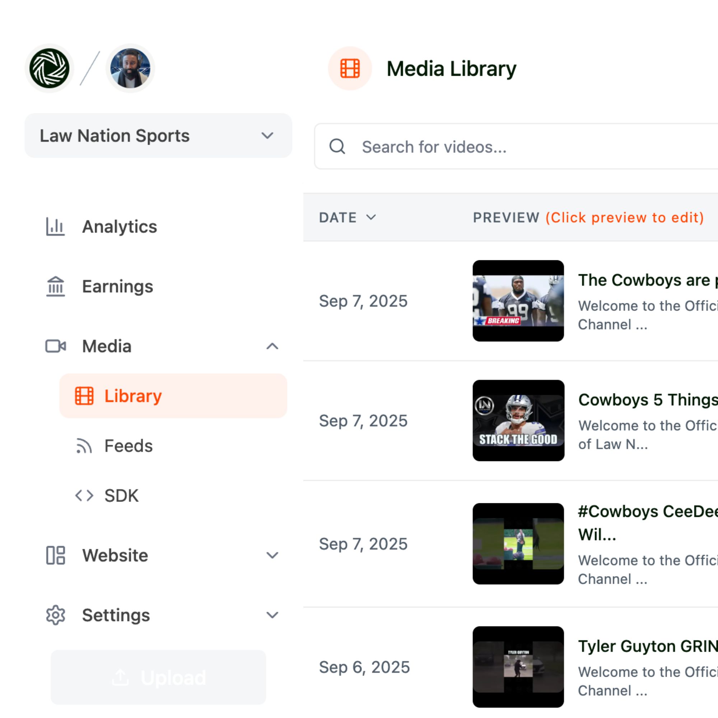718x718 pixels.
Task: Click the SDK code brackets icon
Action: (x=84, y=495)
